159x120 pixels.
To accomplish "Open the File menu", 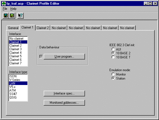I will pyautogui.click(x=5, y=9).
